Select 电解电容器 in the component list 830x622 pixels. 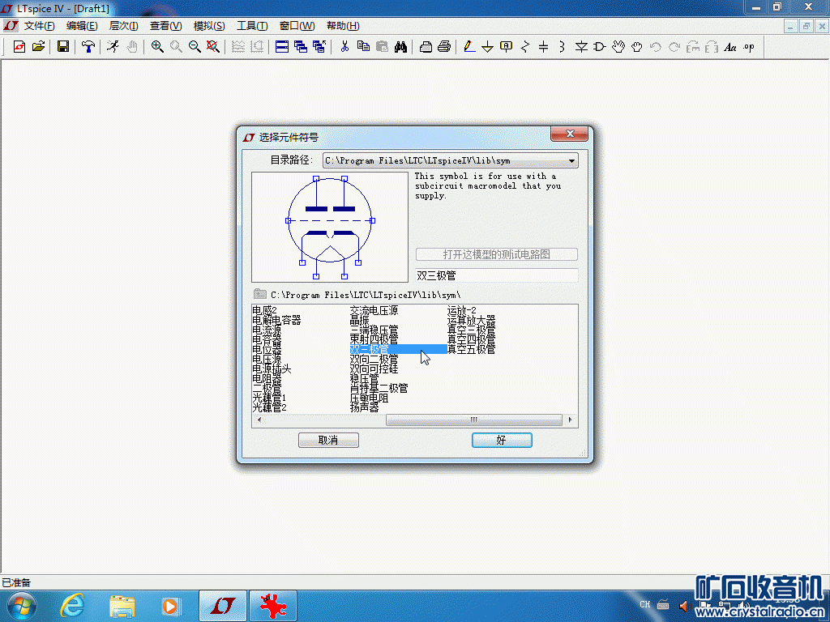click(276, 320)
